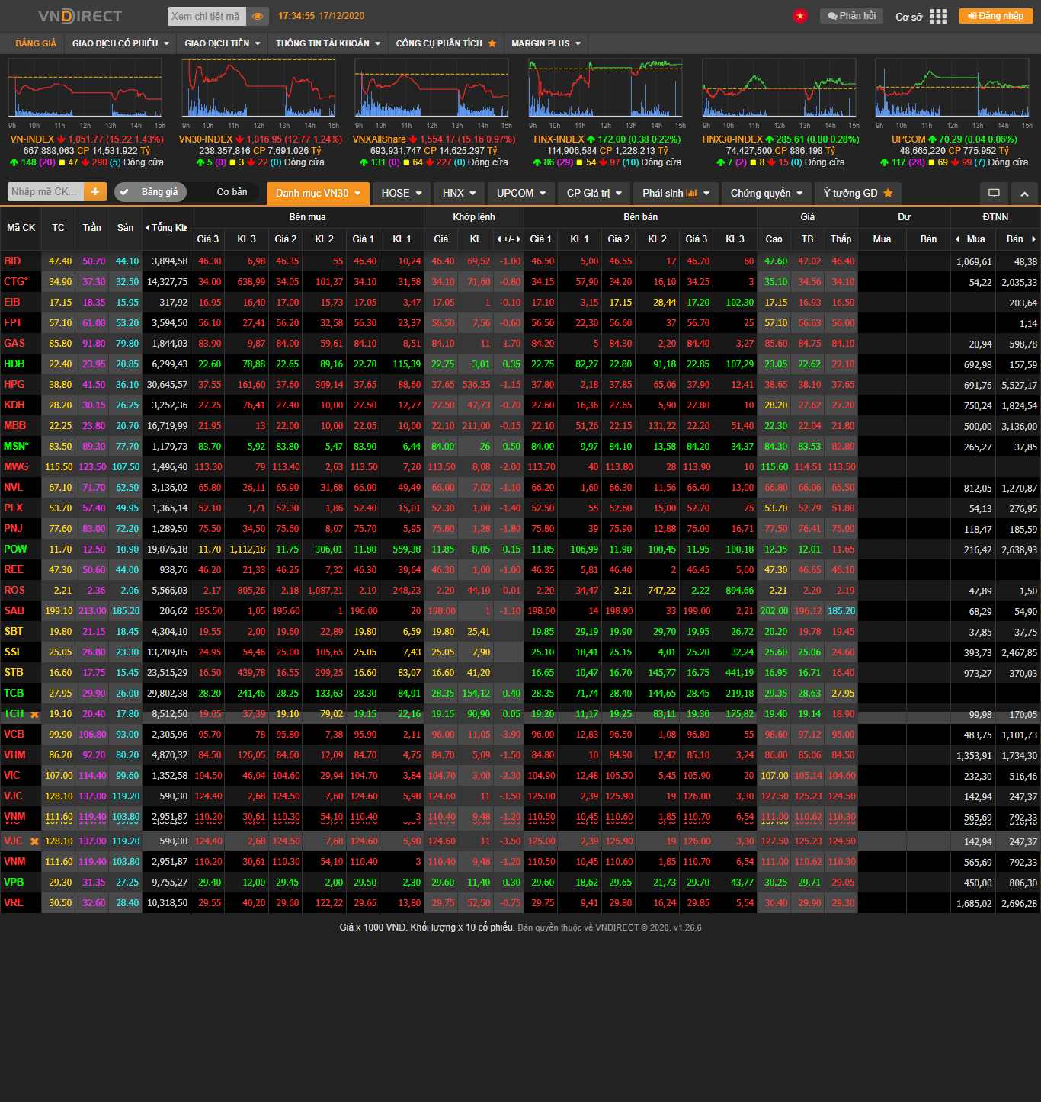Collapse the header with the up-chevron button
The height and width of the screenshot is (1102, 1041).
click(1024, 194)
